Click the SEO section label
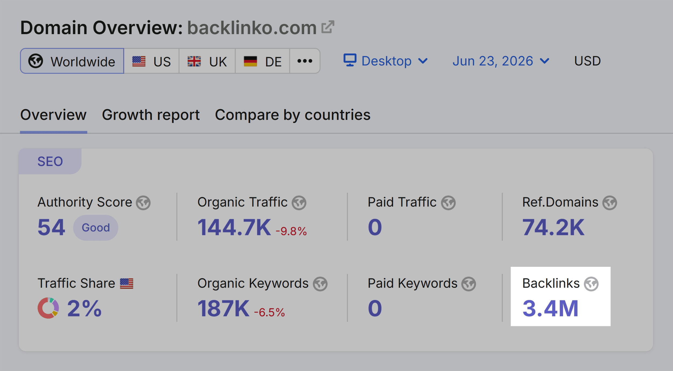673x371 pixels. pos(50,162)
